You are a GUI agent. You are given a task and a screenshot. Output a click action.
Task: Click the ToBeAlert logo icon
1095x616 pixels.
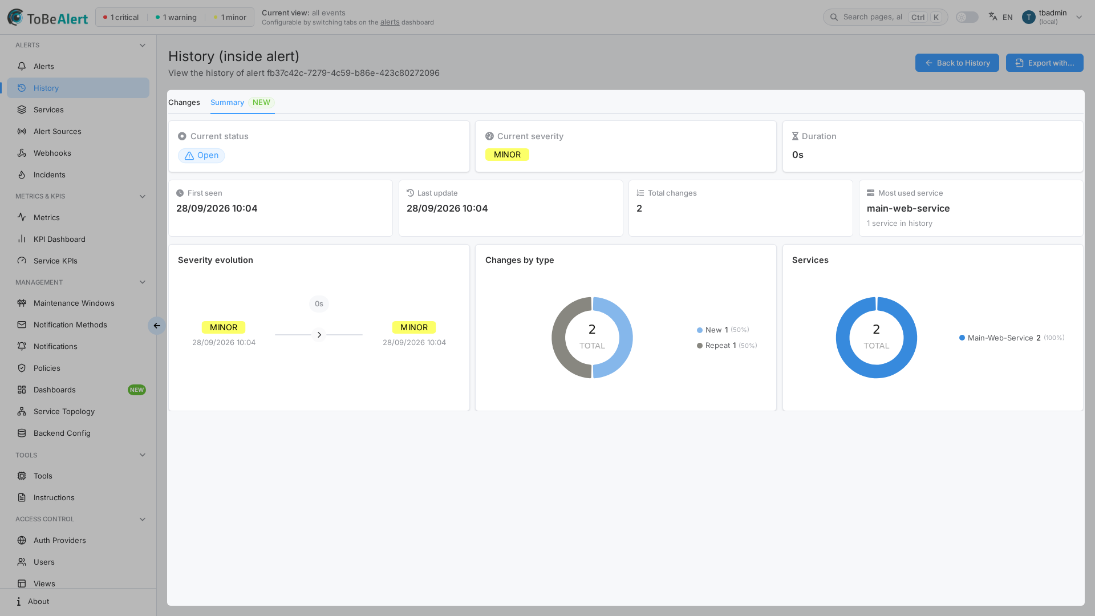pos(15,17)
